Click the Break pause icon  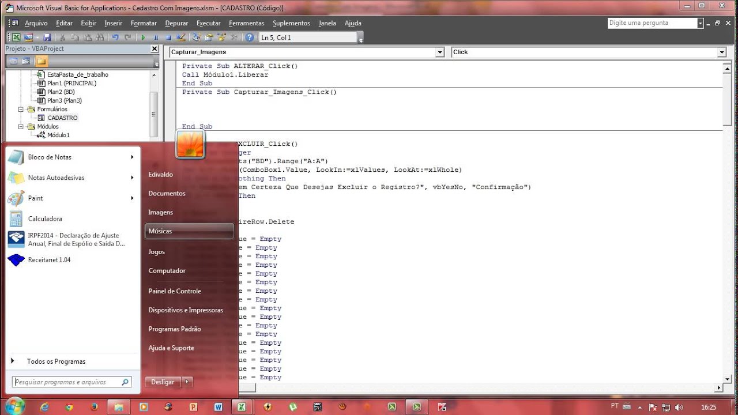[x=156, y=37]
